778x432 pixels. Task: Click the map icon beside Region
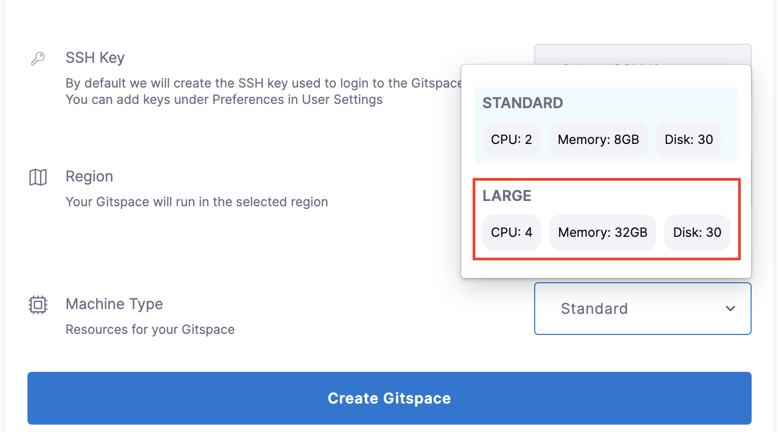[x=38, y=177]
